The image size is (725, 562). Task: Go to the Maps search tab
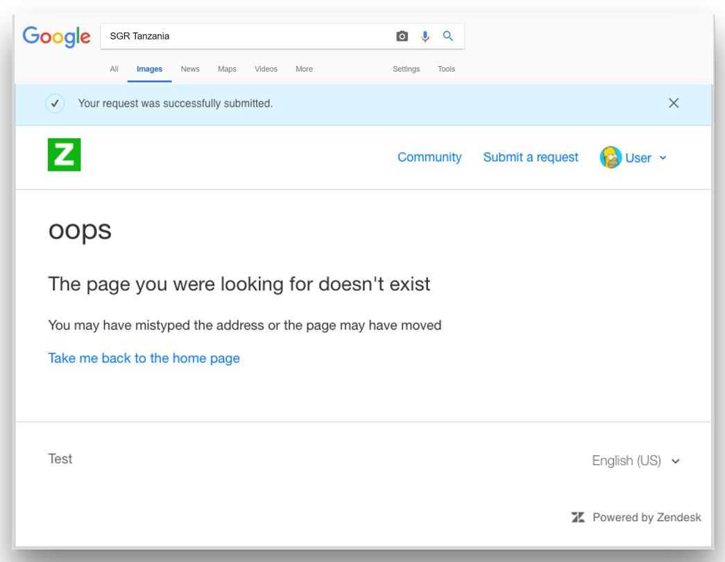227,69
